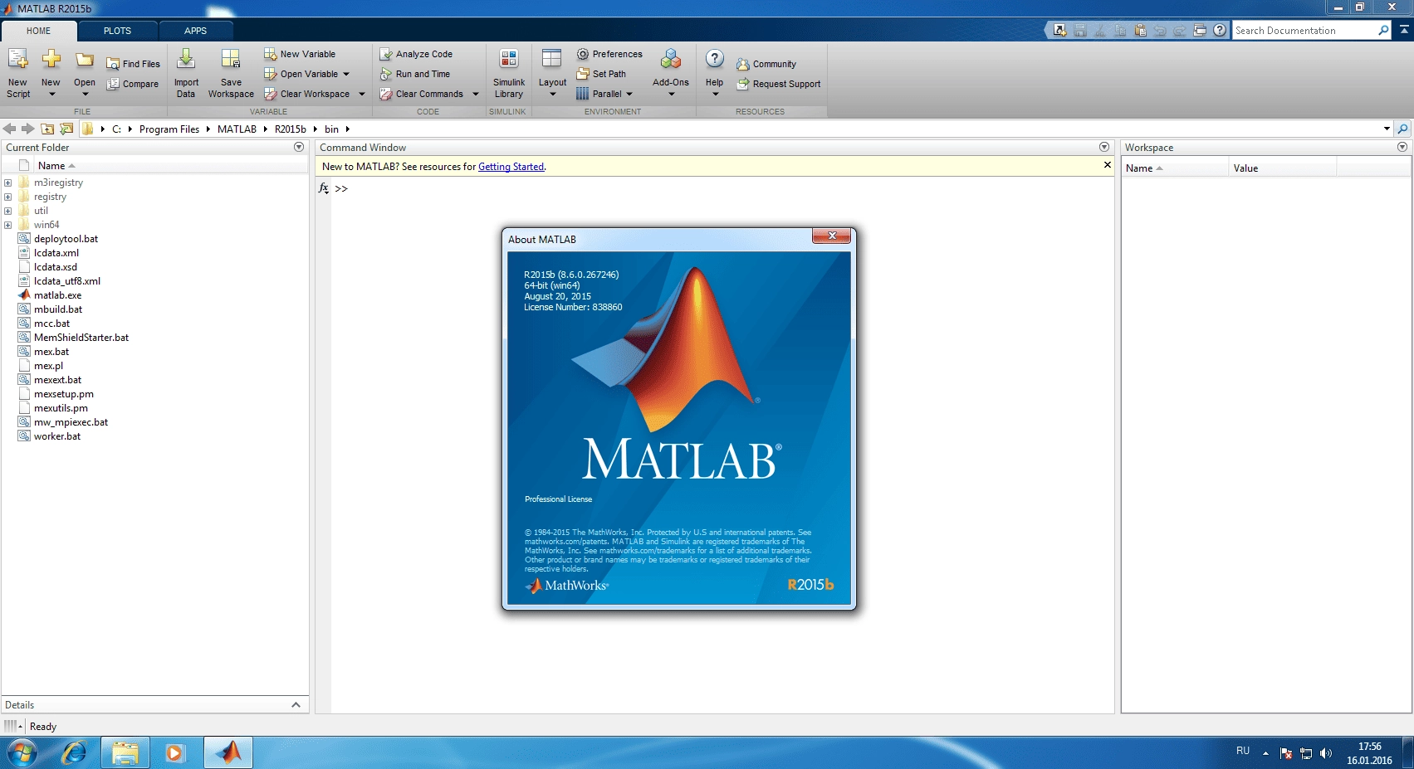Viewport: 1414px width, 769px height.
Task: Open Internet Explorer from taskbar
Action: [74, 753]
